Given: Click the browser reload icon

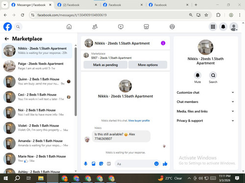Looking at the screenshot, I should coord(23,15).
